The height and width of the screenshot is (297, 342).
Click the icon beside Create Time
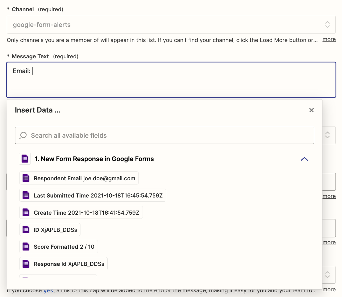(x=26, y=213)
